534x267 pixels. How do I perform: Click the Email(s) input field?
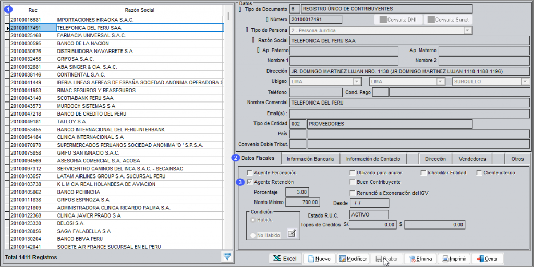click(x=409, y=113)
